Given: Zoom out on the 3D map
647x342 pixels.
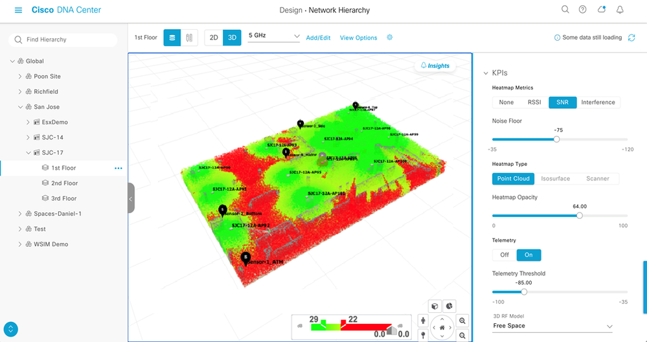Looking at the screenshot, I should click(x=462, y=336).
